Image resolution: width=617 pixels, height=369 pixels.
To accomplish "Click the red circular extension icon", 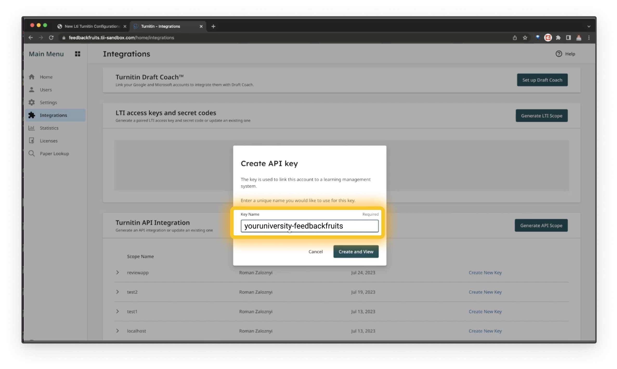I will coord(548,38).
